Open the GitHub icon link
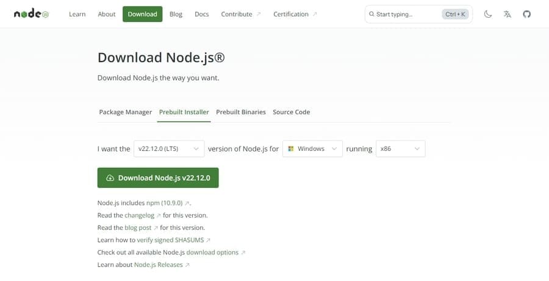Image resolution: width=549 pixels, height=281 pixels. [526, 14]
